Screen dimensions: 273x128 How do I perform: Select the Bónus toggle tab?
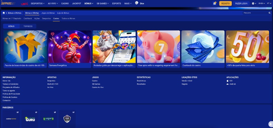11,26
